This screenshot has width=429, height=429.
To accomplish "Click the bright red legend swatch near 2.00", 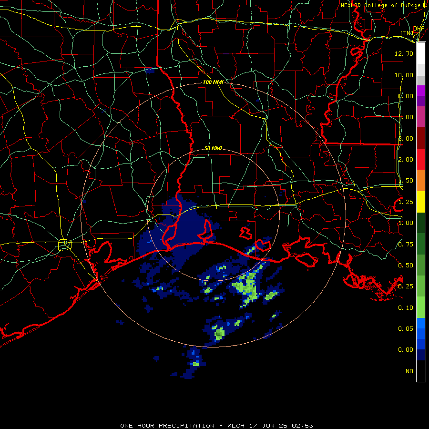I will click(x=421, y=160).
